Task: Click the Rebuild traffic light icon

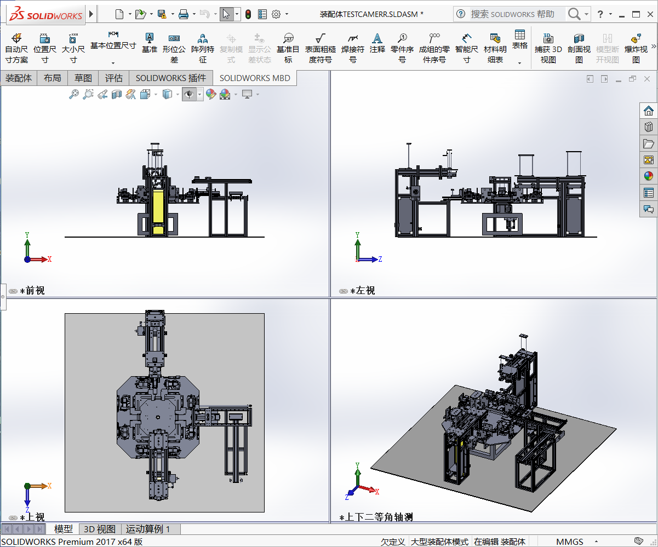Action: click(x=248, y=14)
